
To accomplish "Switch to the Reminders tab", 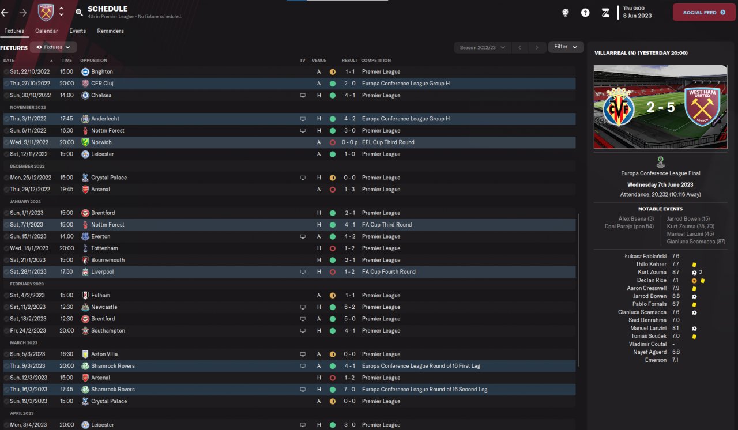I will click(x=110, y=31).
